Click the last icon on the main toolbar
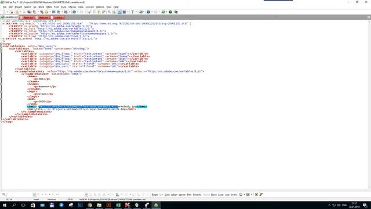Image resolution: width=371 pixels, height=209 pixels. click(176, 12)
